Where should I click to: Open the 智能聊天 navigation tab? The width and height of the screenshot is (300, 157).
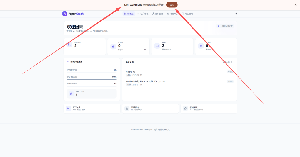coord(172,14)
